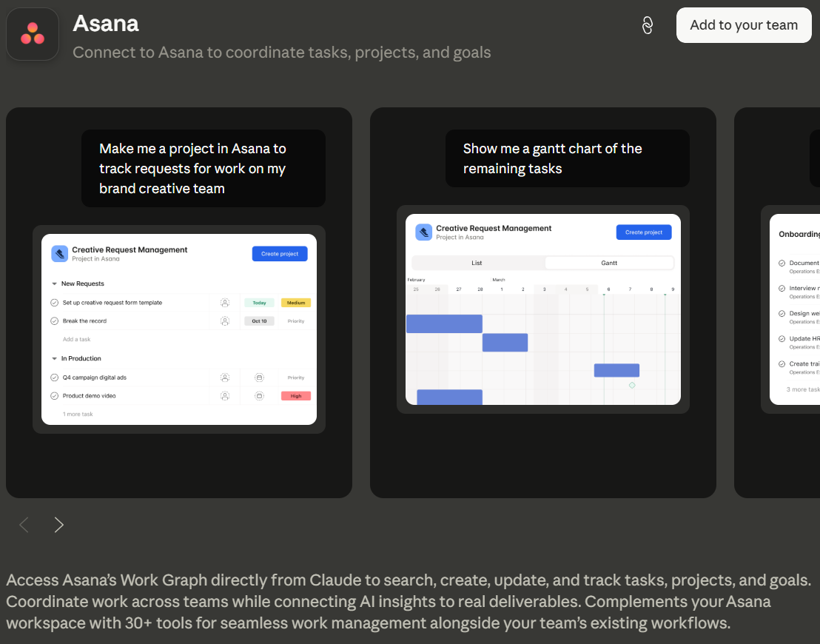Check off Interview task in Onboarding card
The height and width of the screenshot is (644, 820).
782,288
